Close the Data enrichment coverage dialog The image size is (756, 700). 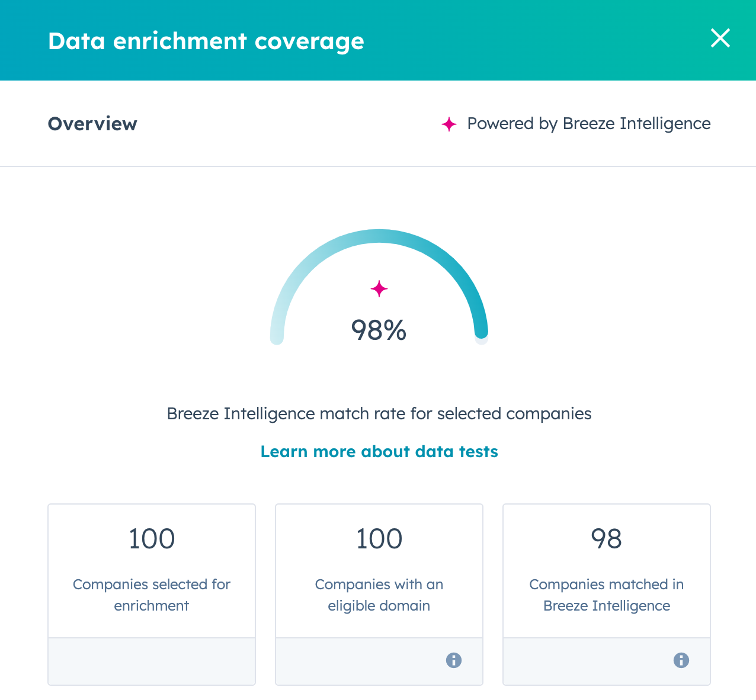(x=720, y=38)
